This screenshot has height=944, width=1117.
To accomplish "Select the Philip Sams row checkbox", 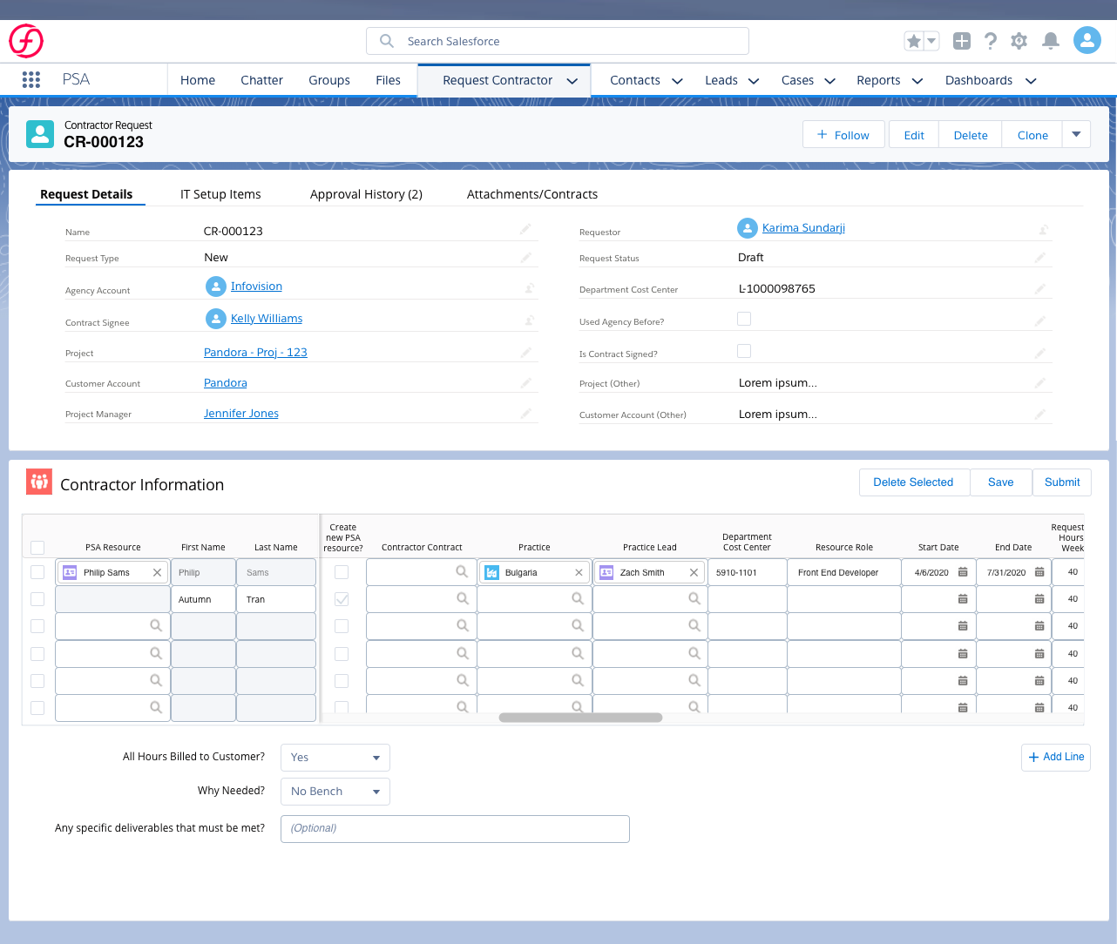I will coord(37,572).
